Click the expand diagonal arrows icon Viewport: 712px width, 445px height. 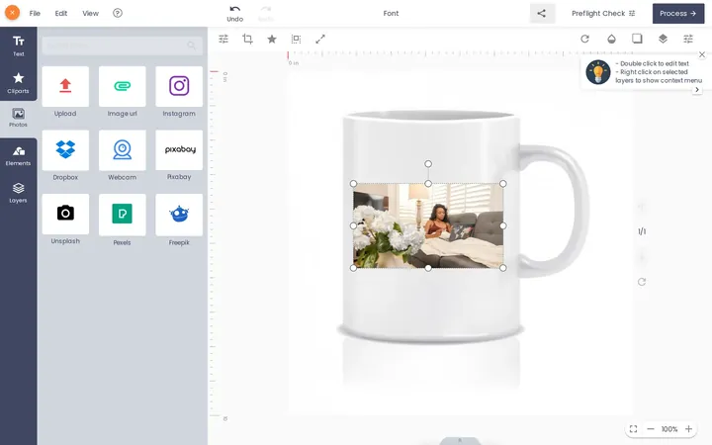320,39
